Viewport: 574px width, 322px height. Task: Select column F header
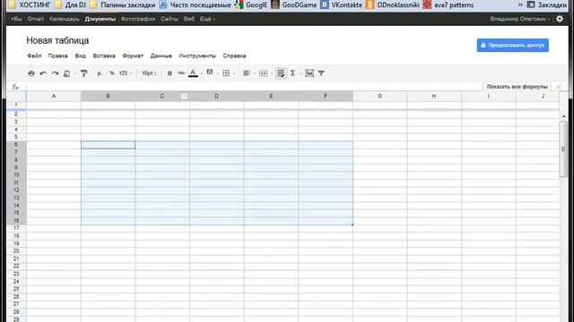tap(326, 96)
